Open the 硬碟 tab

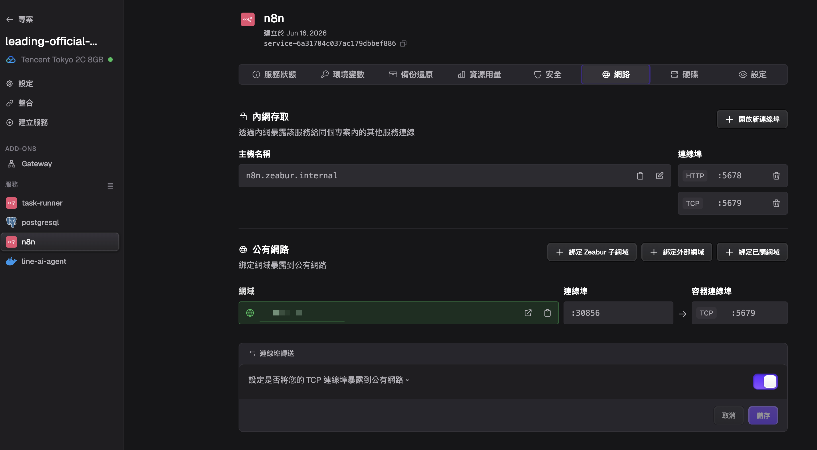point(684,75)
